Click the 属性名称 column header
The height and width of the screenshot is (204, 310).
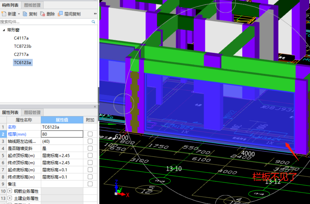pyautogui.click(x=24, y=120)
